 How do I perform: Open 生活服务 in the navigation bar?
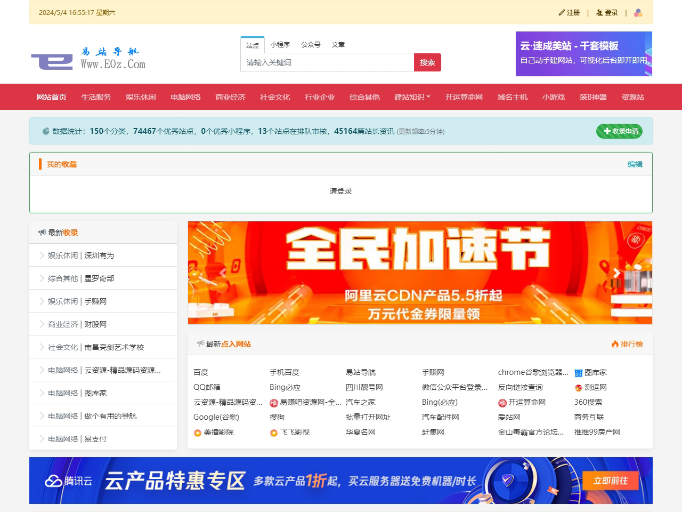pyautogui.click(x=96, y=97)
